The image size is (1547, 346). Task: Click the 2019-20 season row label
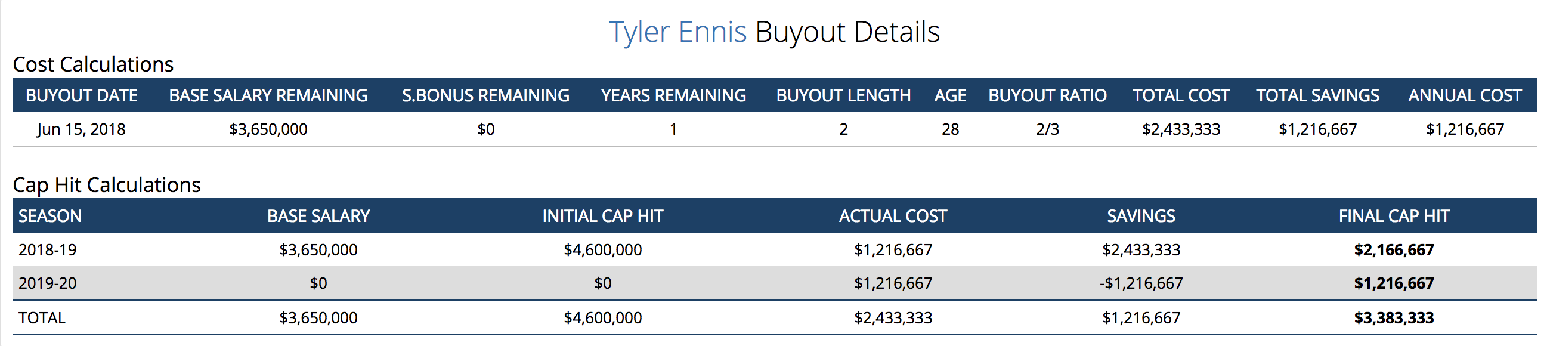pyautogui.click(x=48, y=283)
